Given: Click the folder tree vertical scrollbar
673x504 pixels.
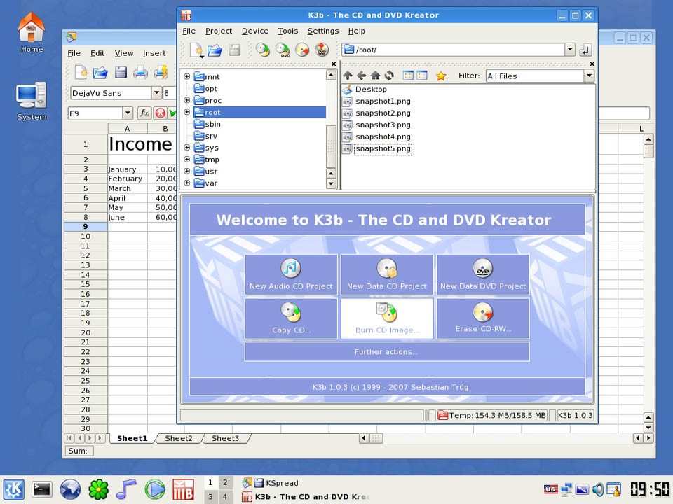Looking at the screenshot, I should point(330,147).
